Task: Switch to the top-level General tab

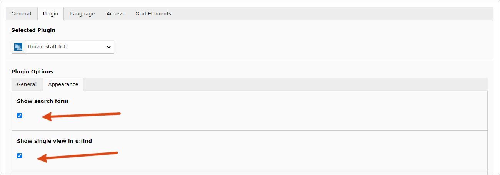Action: coord(21,13)
